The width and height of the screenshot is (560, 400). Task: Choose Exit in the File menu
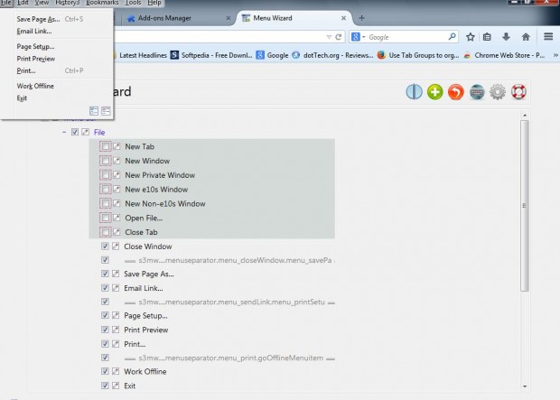57,98
